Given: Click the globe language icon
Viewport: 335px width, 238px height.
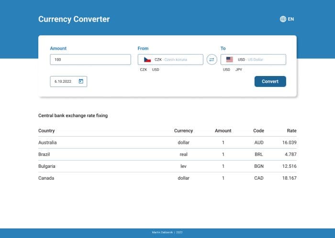Looking at the screenshot, I should click(283, 19).
